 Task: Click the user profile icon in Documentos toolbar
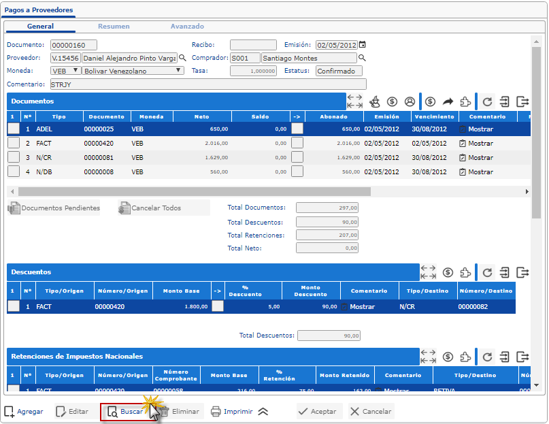(410, 101)
